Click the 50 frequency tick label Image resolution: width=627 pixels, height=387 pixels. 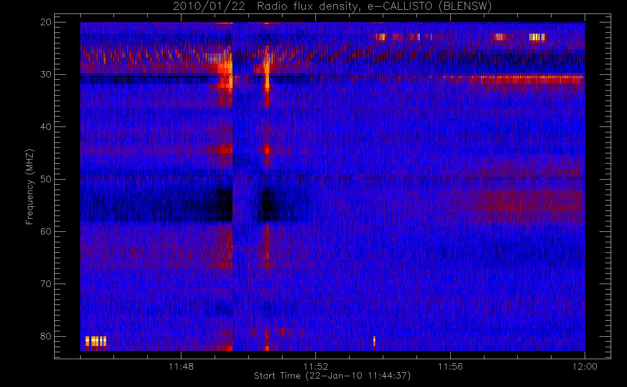[46, 179]
